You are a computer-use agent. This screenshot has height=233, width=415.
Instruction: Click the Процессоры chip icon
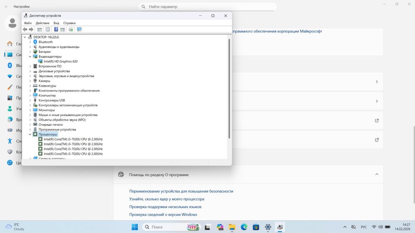[x=35, y=134]
